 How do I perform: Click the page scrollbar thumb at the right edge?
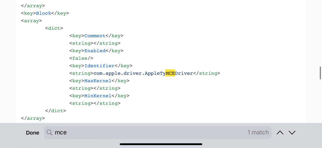pyautogui.click(x=320, y=73)
